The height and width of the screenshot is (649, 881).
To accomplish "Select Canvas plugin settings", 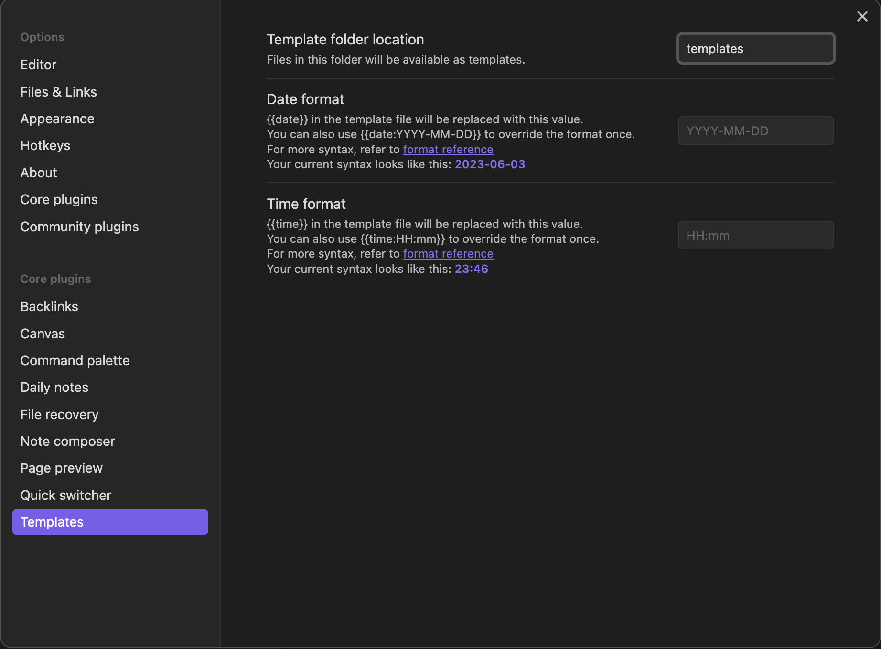I will pos(43,334).
